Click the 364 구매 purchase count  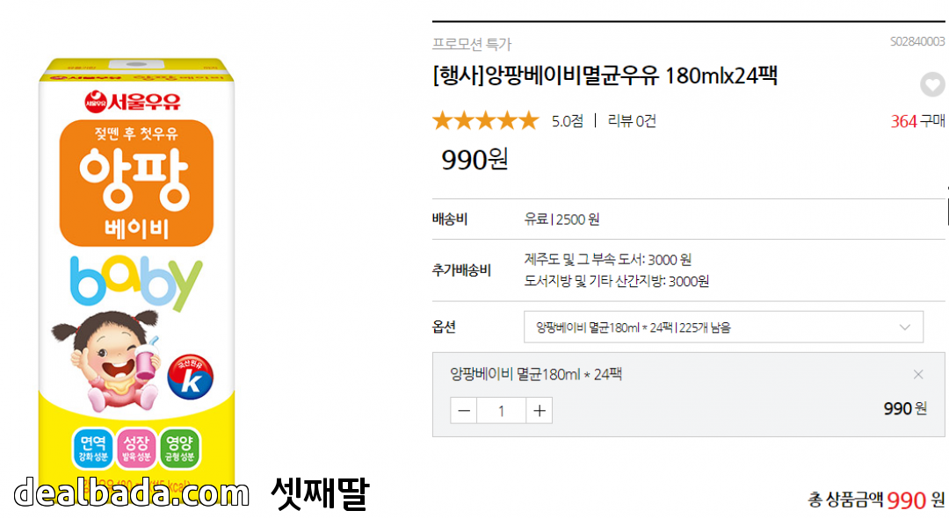click(x=917, y=121)
